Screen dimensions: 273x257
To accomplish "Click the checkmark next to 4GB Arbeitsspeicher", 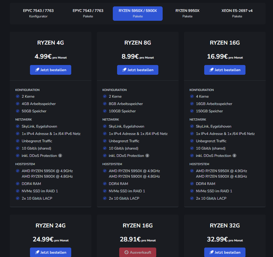I will [18, 104].
